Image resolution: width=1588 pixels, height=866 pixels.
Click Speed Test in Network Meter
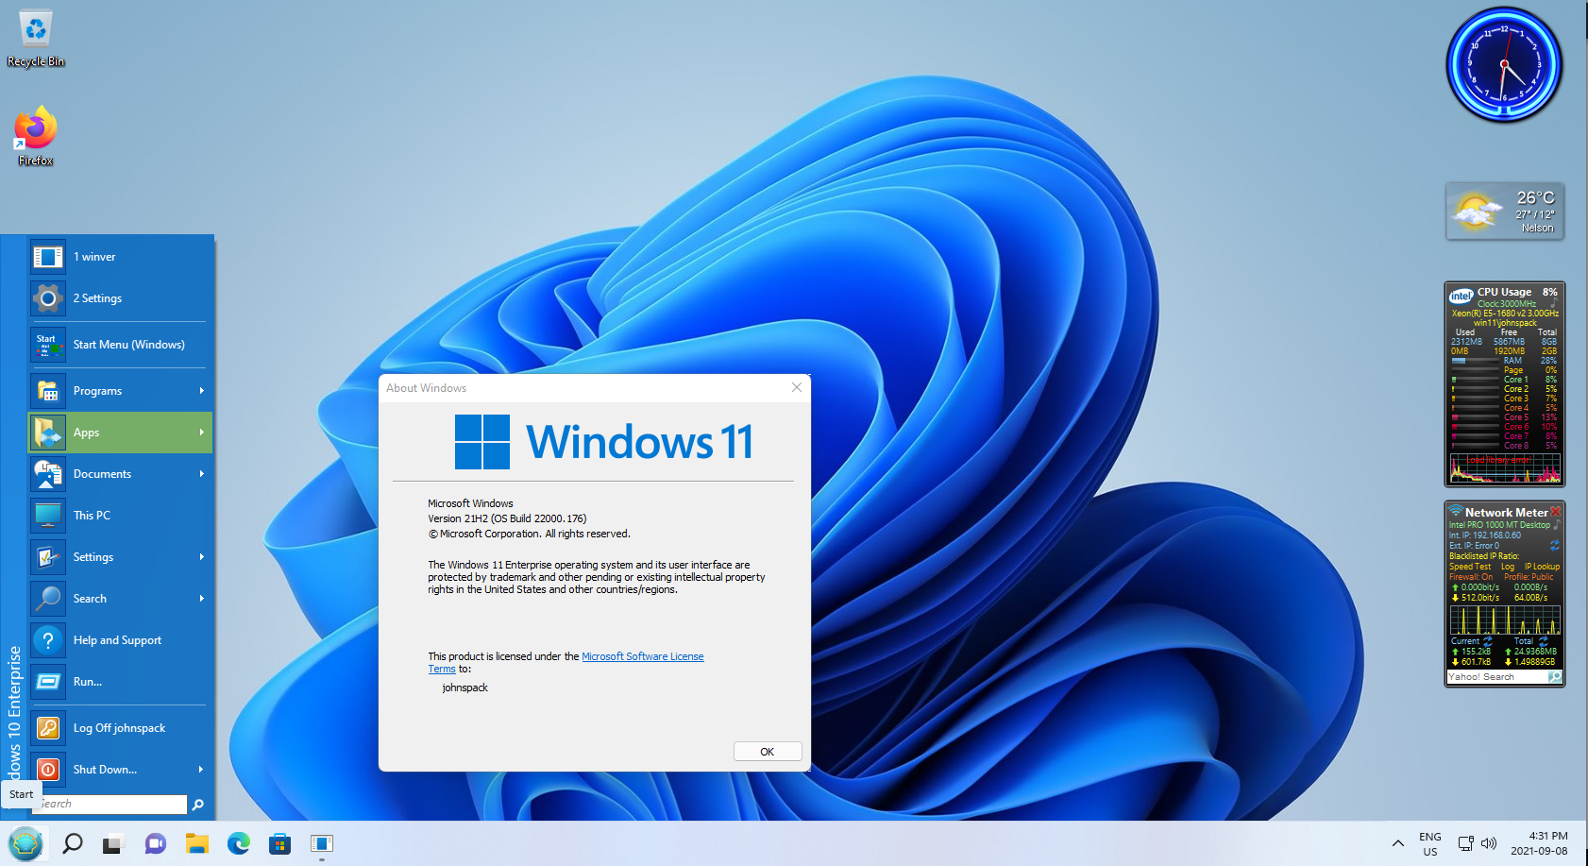[1470, 567]
